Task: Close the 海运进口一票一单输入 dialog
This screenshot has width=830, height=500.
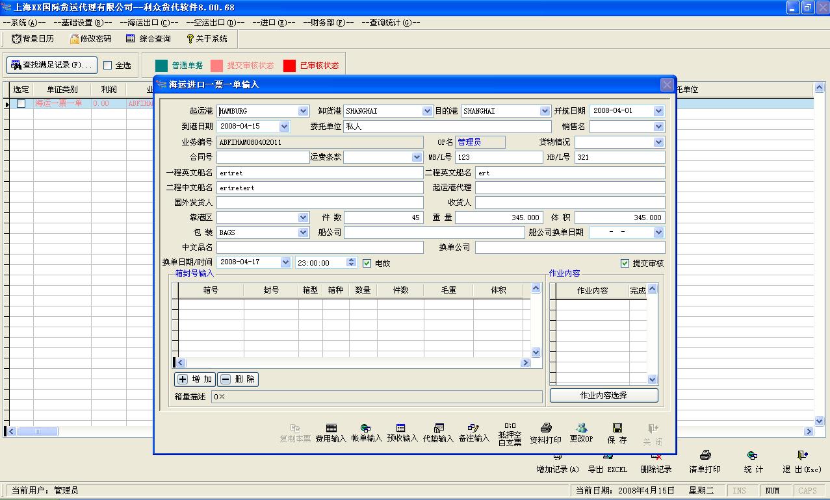Action: (x=666, y=84)
